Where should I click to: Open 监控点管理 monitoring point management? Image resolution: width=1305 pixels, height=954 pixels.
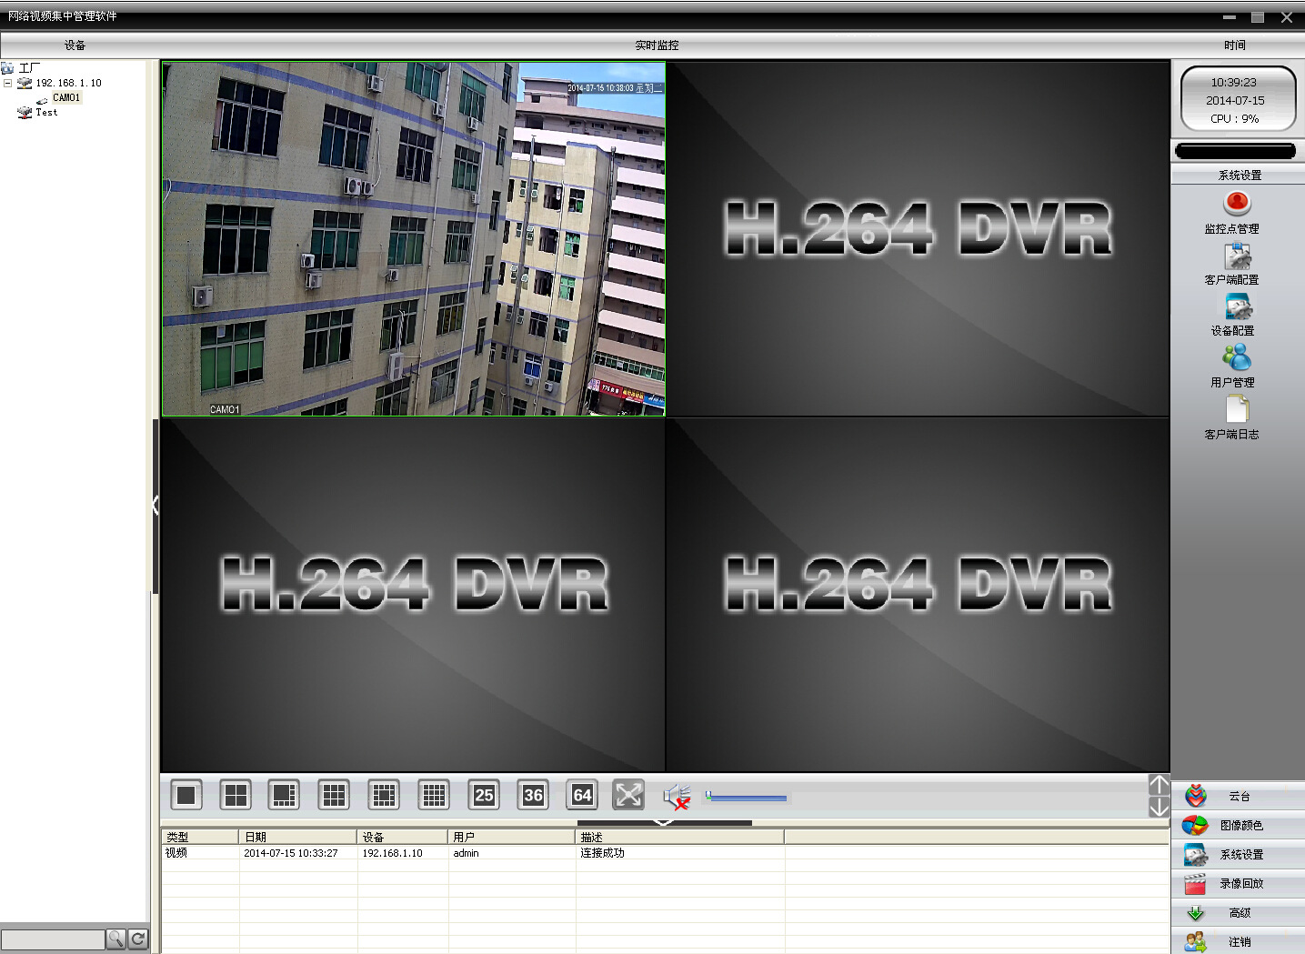point(1232,214)
